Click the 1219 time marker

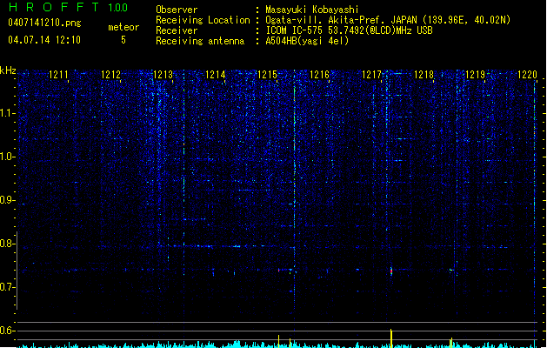[x=476, y=75]
